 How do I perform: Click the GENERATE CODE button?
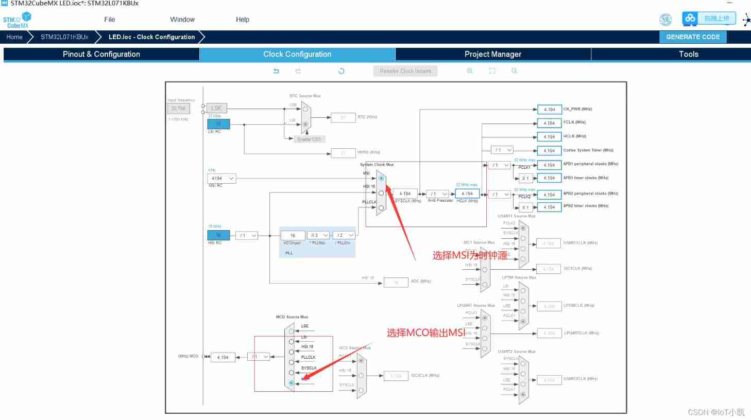[x=693, y=37]
